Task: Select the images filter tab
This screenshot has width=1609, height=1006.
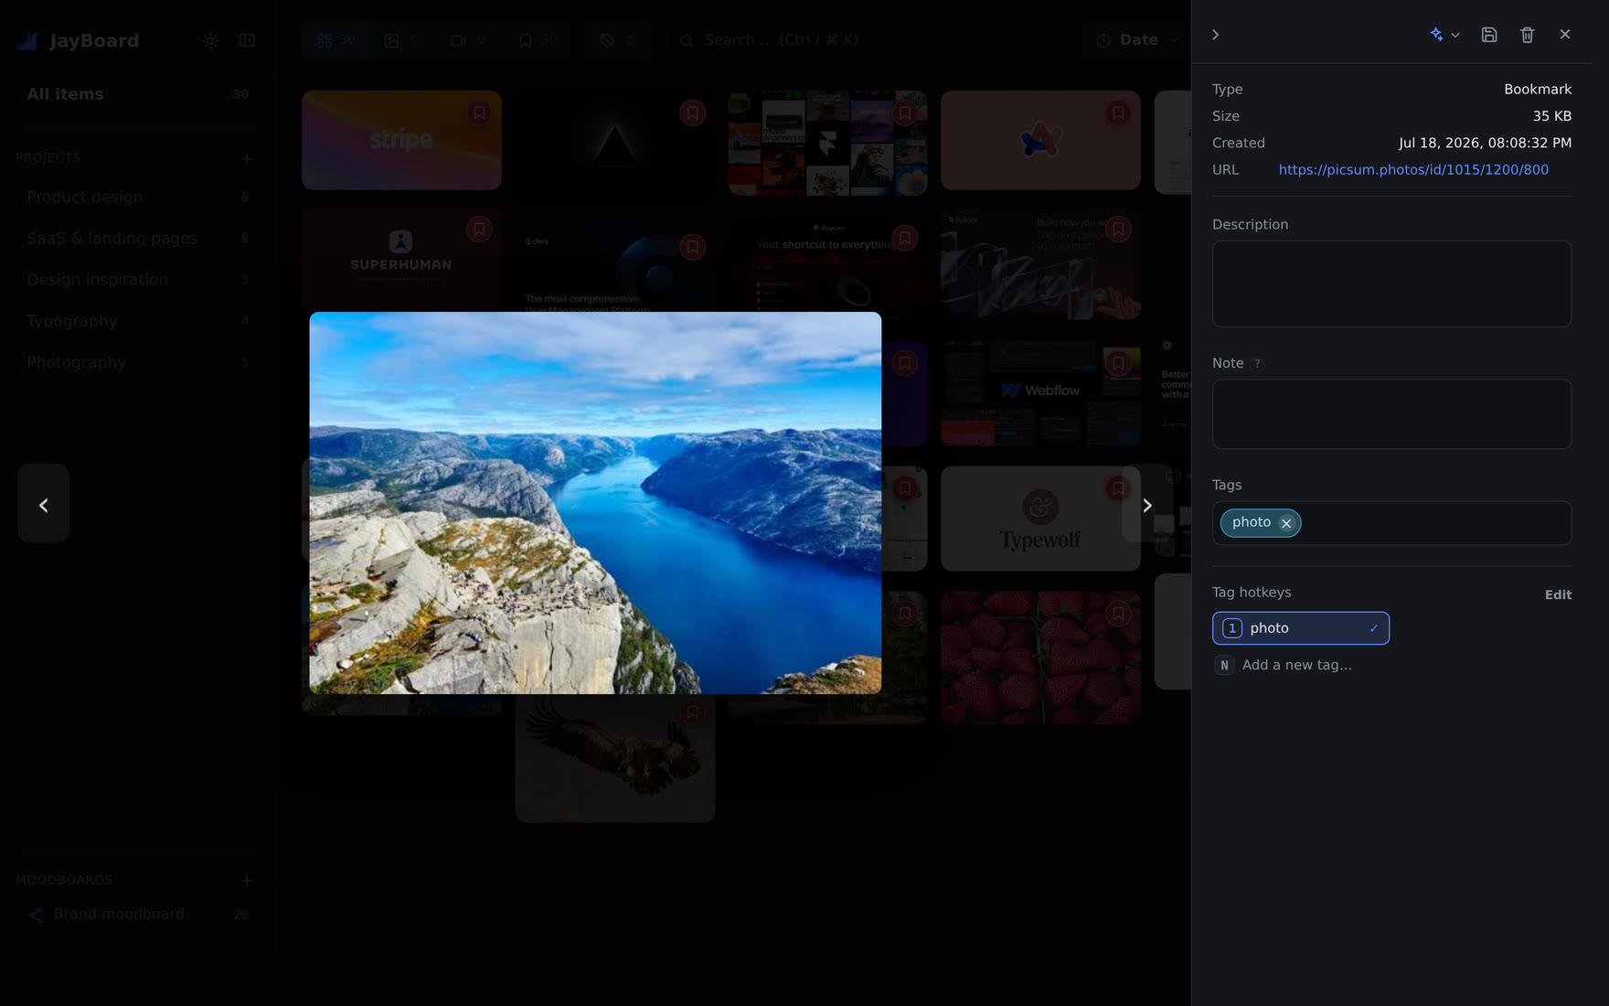Action: pyautogui.click(x=401, y=40)
